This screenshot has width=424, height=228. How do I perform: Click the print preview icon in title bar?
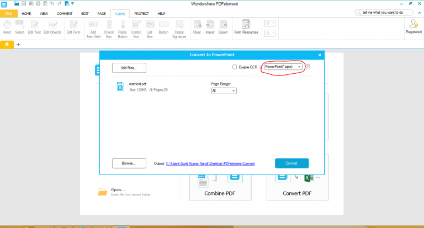pos(45,3)
